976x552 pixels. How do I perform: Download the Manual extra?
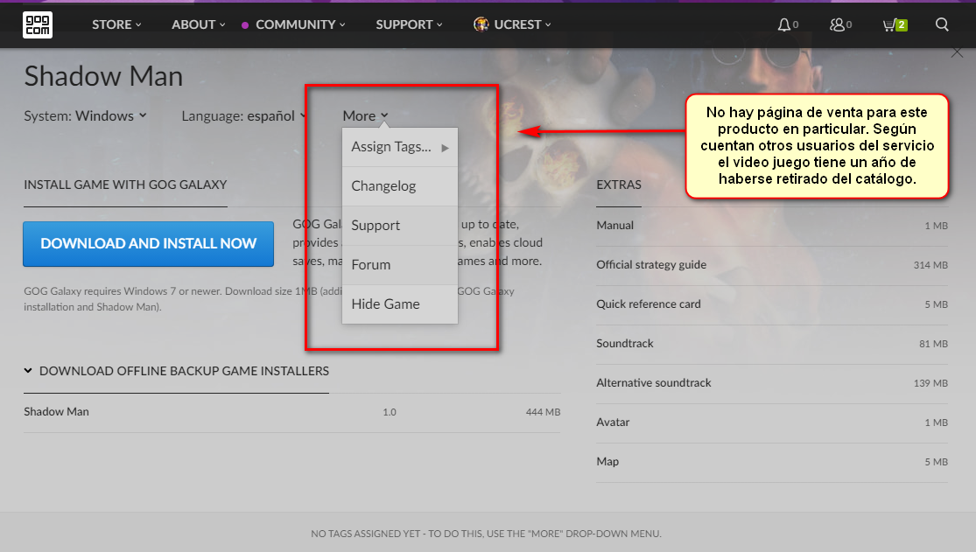[x=772, y=226]
